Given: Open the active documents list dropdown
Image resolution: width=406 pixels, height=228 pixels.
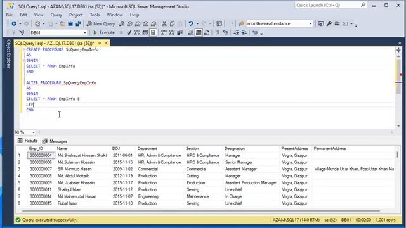Looking at the screenshot, I should coord(400,43).
